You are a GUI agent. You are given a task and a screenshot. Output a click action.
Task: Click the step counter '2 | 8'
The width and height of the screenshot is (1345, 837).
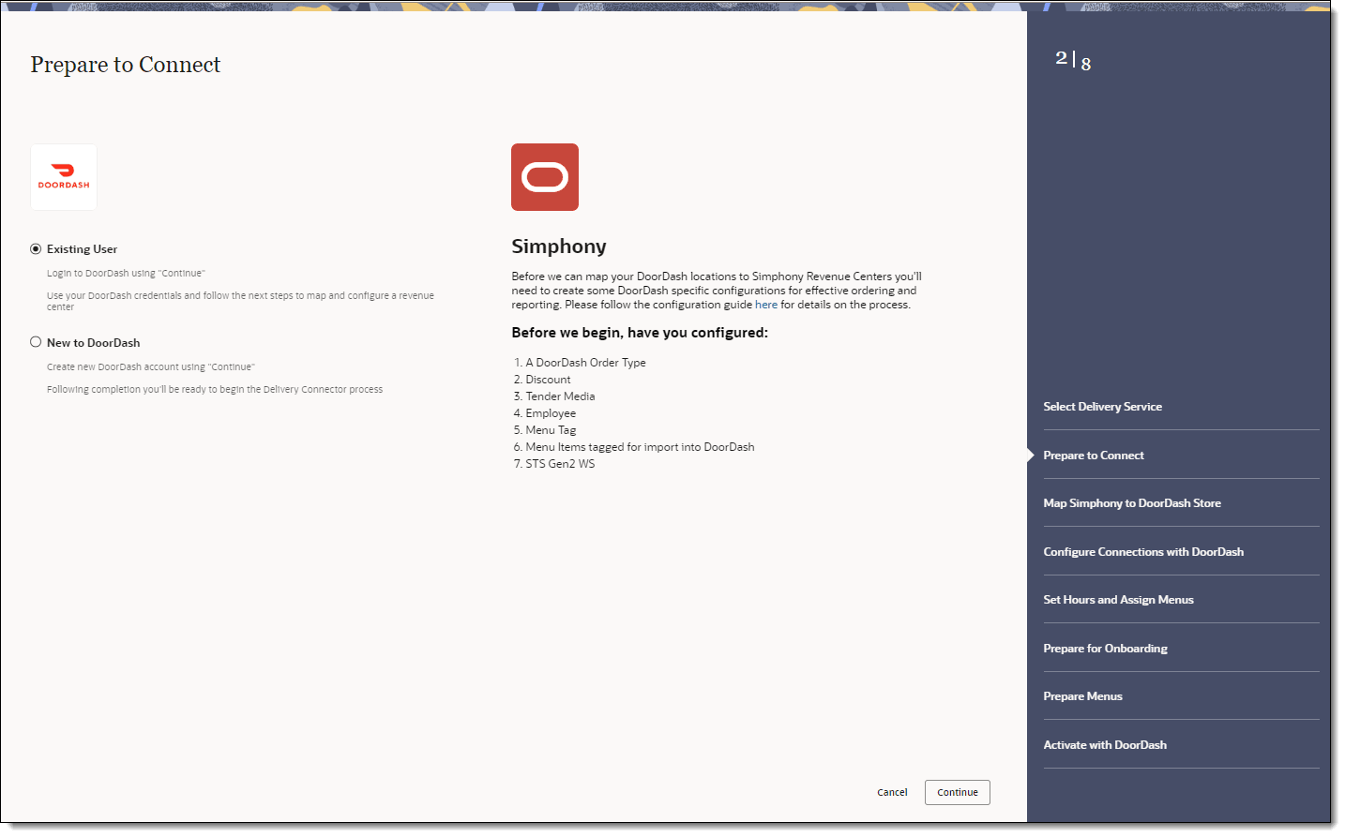(x=1073, y=60)
